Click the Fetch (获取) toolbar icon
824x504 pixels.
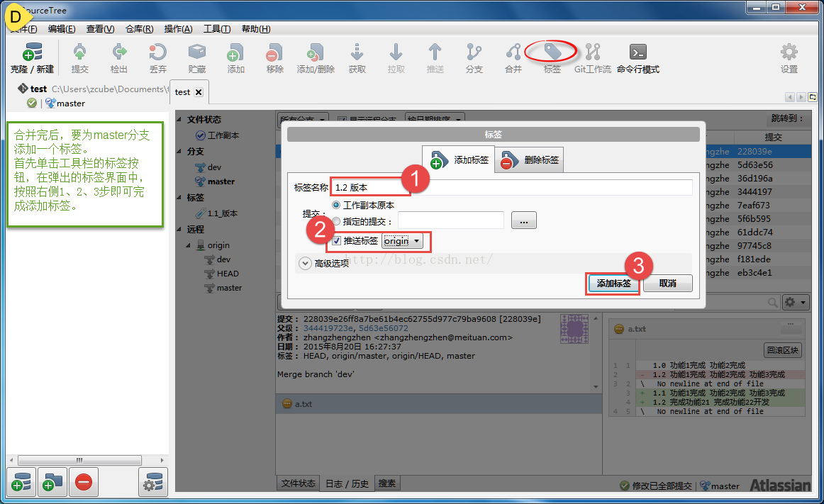pos(357,52)
